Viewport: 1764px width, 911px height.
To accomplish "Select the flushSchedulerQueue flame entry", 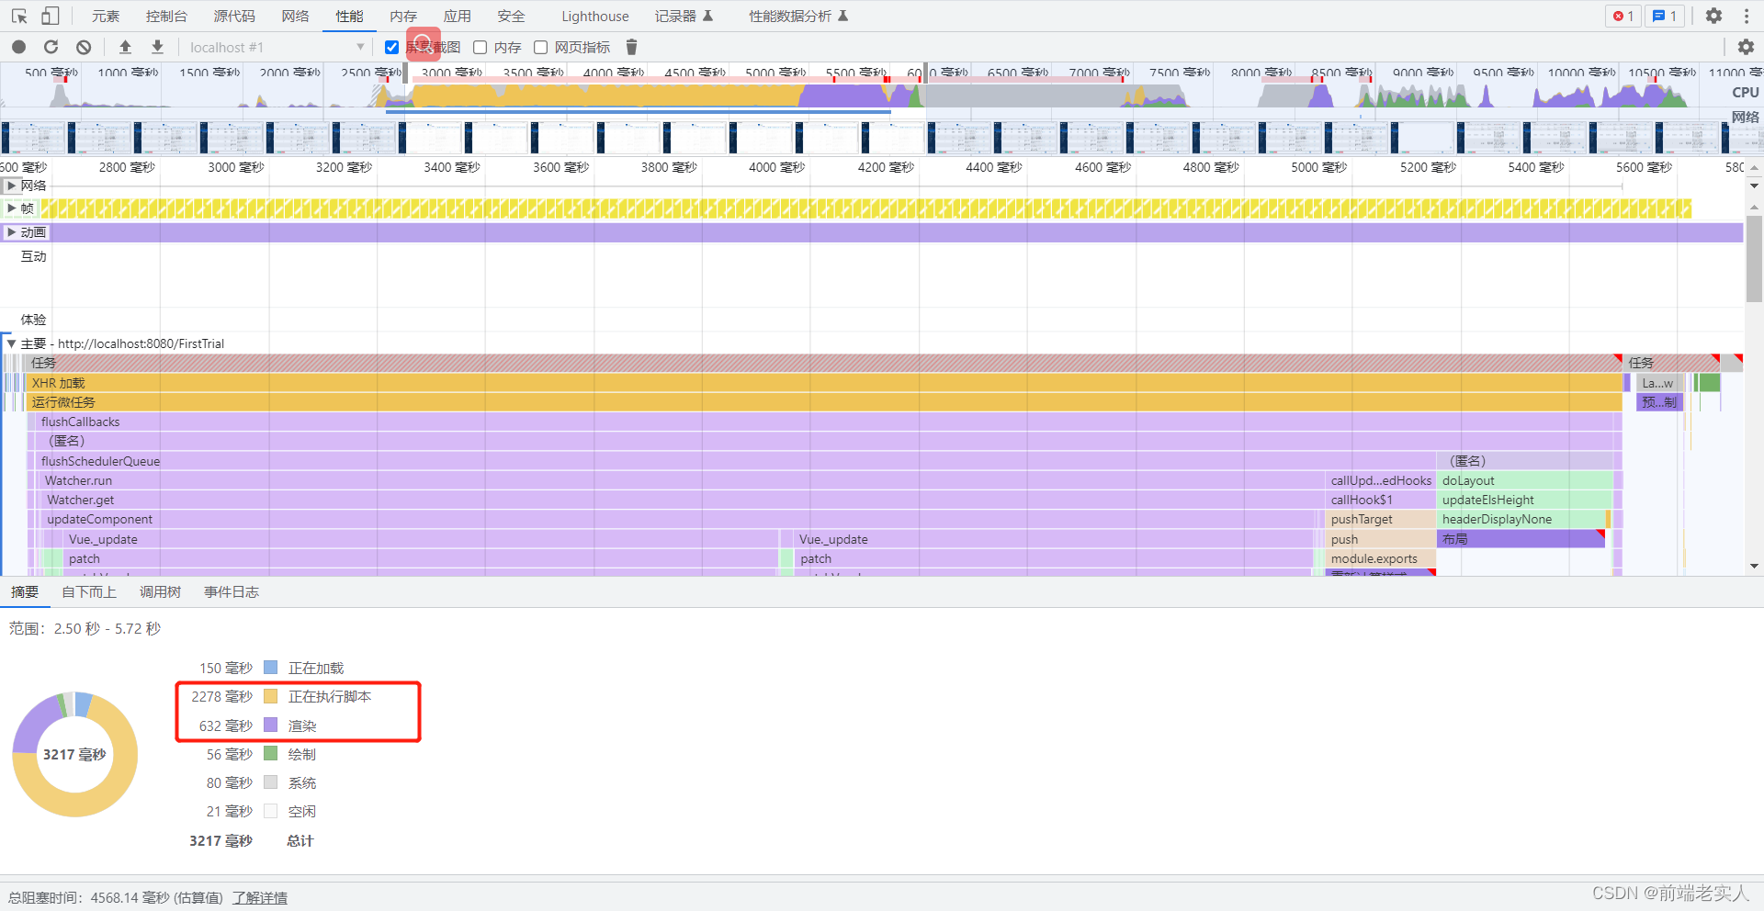I will pyautogui.click(x=735, y=461).
